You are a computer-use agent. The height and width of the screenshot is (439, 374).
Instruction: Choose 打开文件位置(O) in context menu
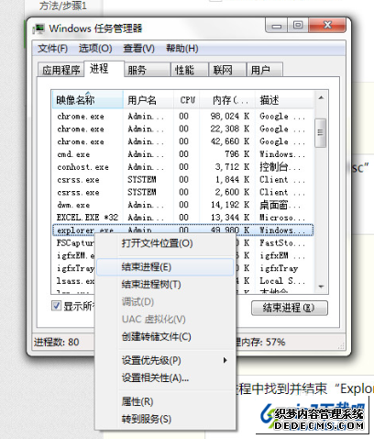coord(165,243)
